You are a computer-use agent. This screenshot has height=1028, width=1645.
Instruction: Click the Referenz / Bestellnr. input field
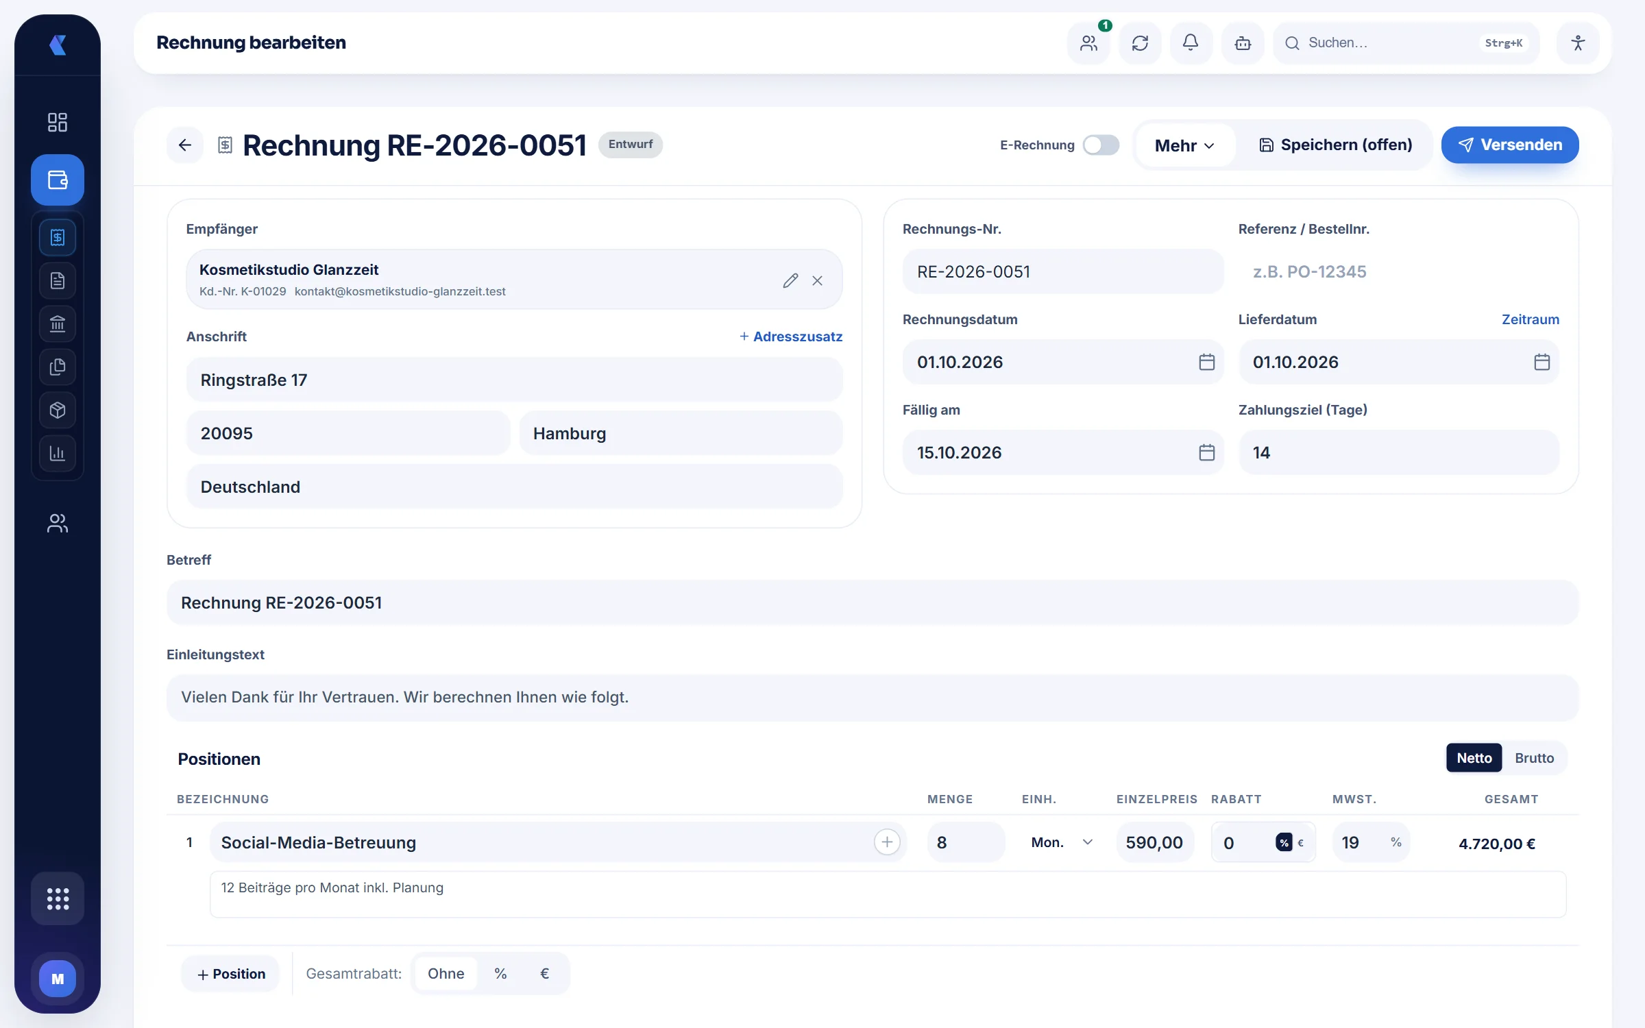[1398, 271]
